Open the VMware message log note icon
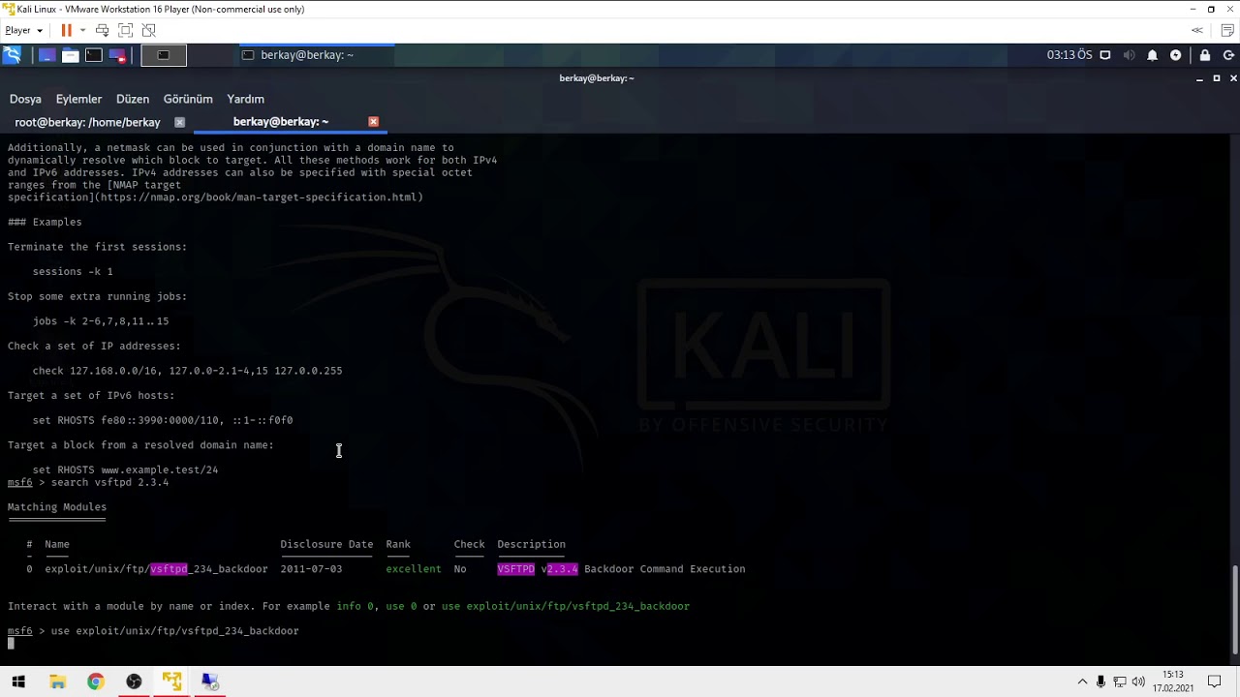 click(1225, 30)
